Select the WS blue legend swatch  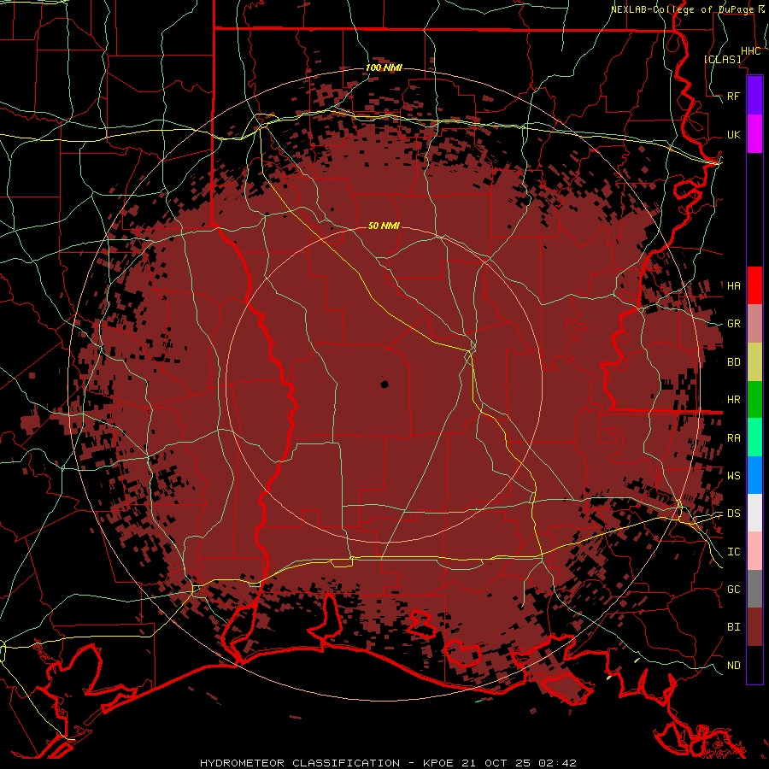(754, 475)
